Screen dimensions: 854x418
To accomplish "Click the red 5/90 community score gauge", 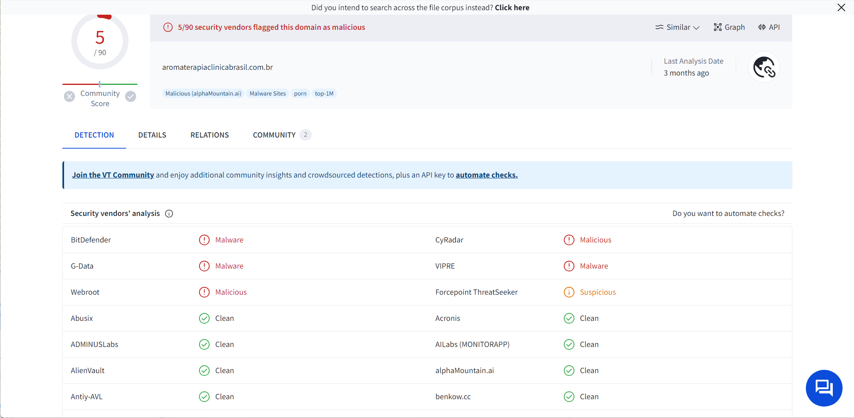I will pyautogui.click(x=100, y=41).
